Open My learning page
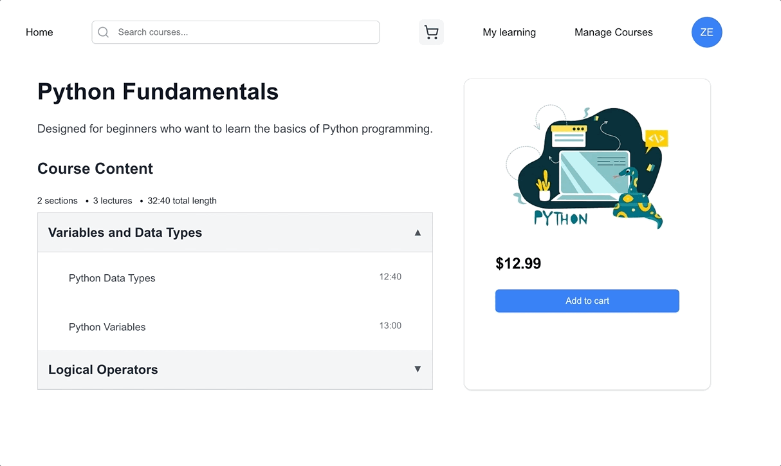Image resolution: width=781 pixels, height=466 pixels. tap(509, 32)
